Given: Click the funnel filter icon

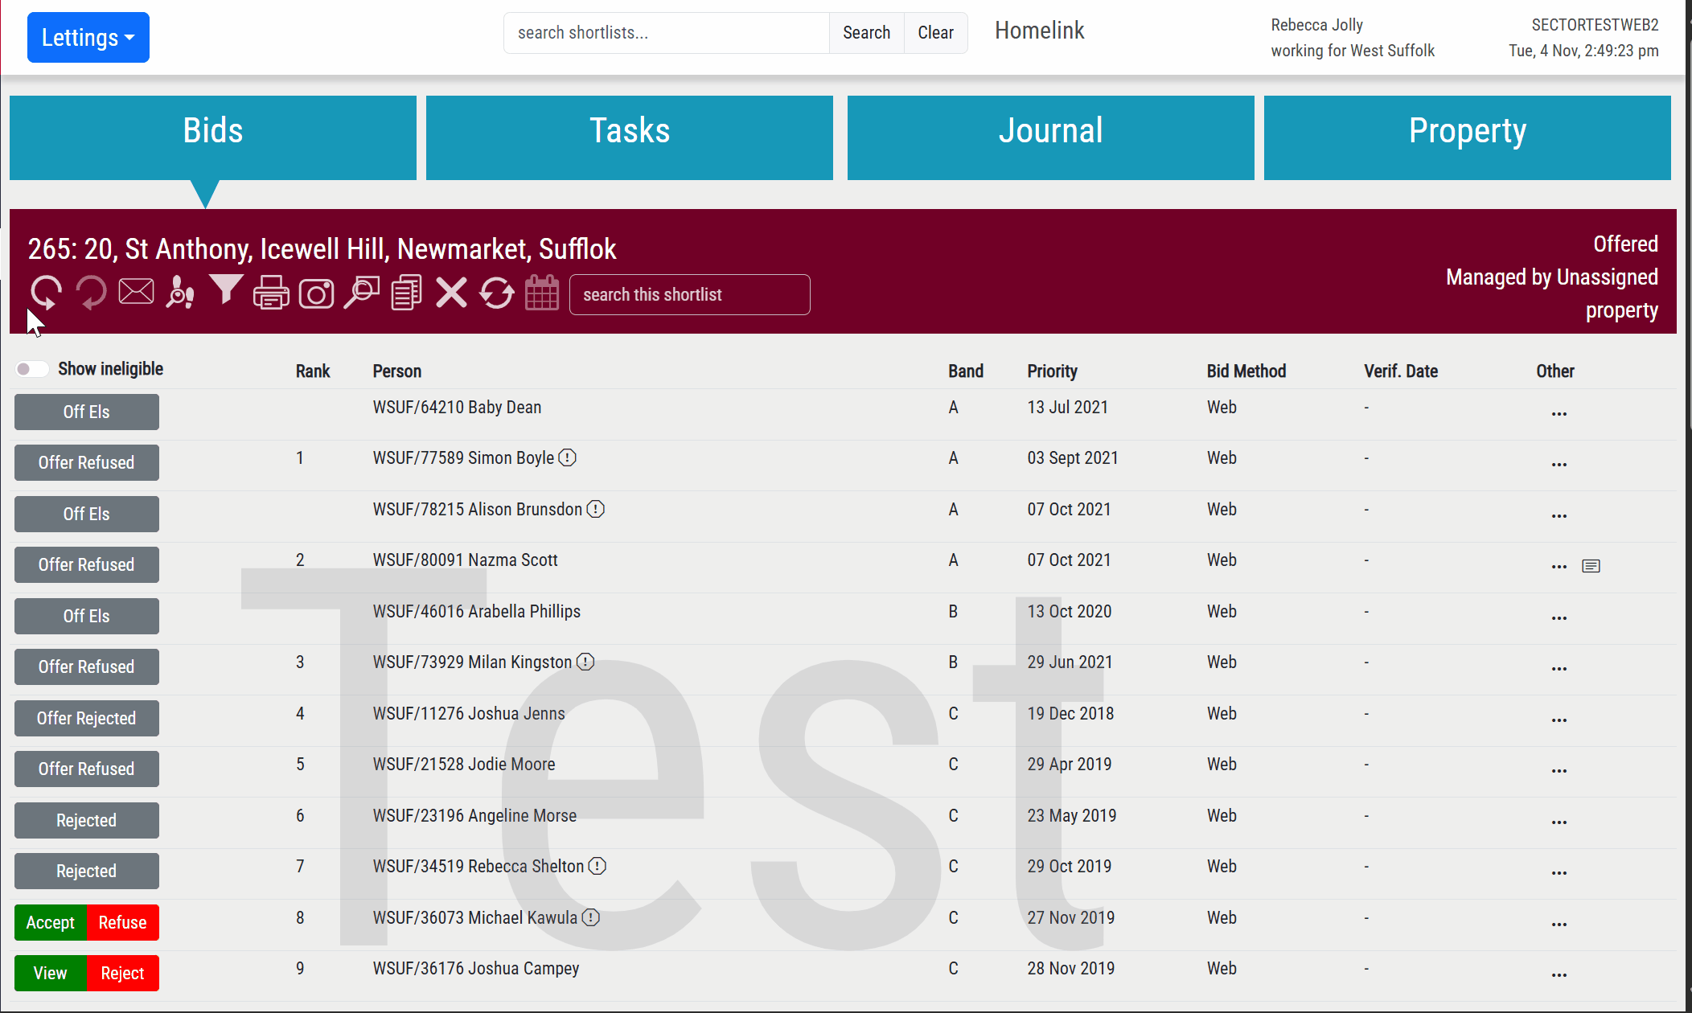Looking at the screenshot, I should click(x=226, y=290).
